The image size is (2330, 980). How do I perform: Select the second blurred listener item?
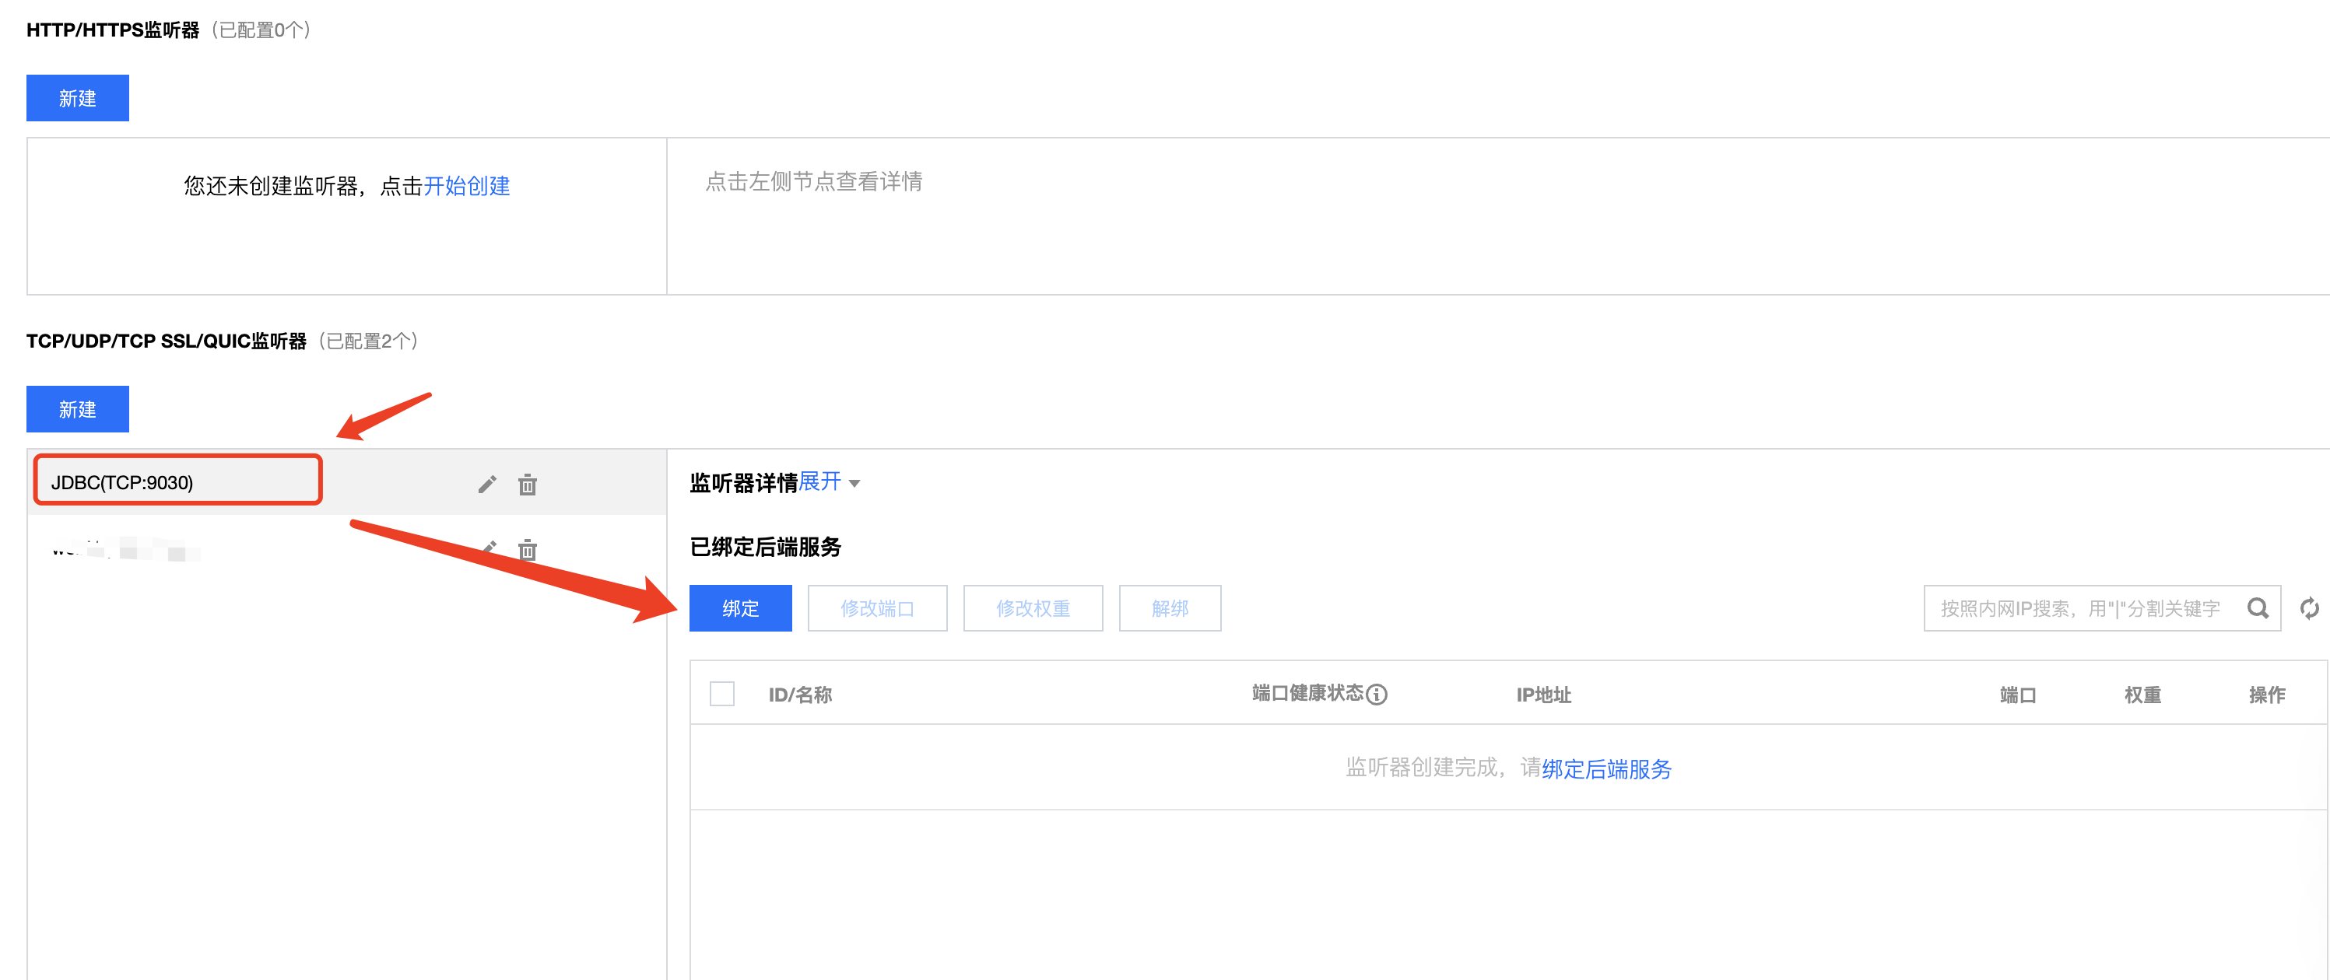(127, 549)
